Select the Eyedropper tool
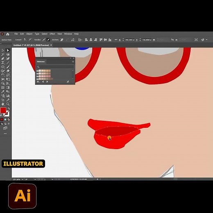The image size is (213, 213). pos(3,92)
